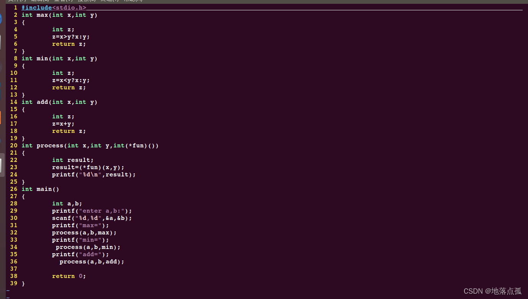The image size is (528, 299).
Task: Click the process function definition name
Action: tap(50, 145)
